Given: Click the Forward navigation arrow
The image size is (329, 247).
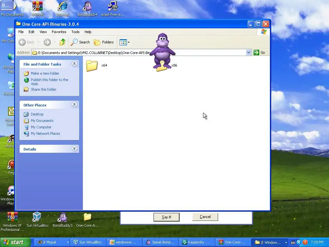Looking at the screenshot, I should coord(47,42).
